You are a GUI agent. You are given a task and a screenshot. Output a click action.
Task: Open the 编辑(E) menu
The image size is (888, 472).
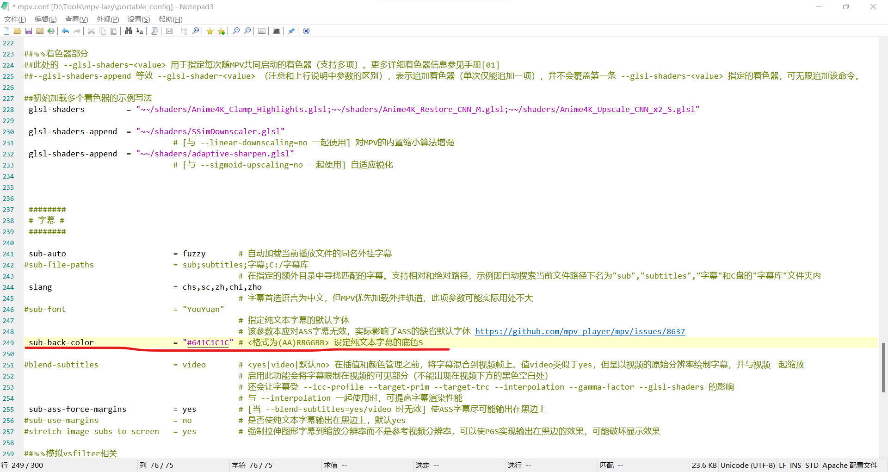(46, 19)
